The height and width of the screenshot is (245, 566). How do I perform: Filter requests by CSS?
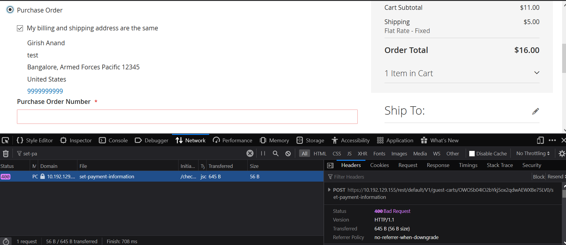pyautogui.click(x=337, y=154)
